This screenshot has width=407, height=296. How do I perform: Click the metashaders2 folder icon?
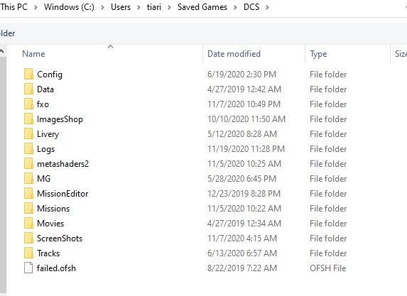[28, 164]
